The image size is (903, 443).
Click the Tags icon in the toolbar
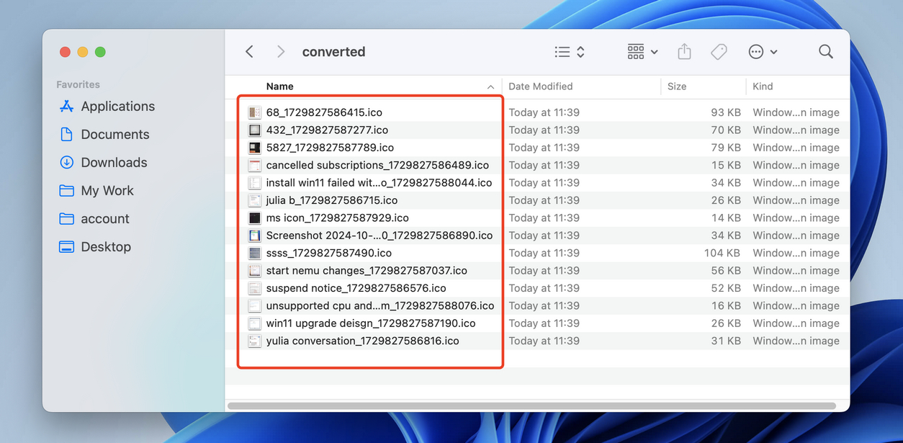718,51
